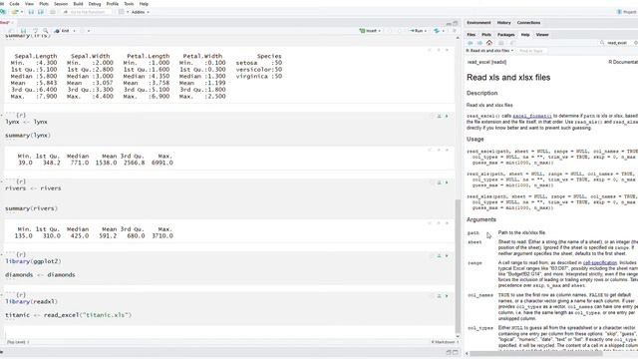Collapse the lynx summary output
The width and height of the screenshot is (638, 359).
tap(439, 151)
